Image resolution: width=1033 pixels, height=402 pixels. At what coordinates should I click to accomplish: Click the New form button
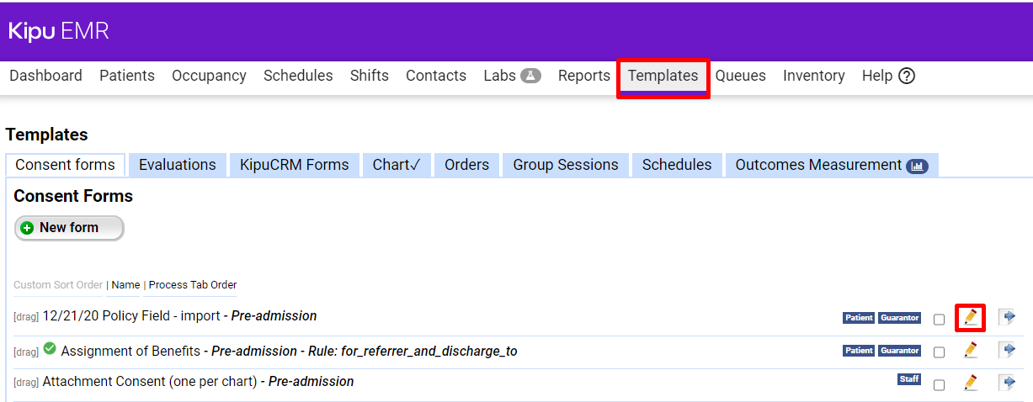(69, 228)
